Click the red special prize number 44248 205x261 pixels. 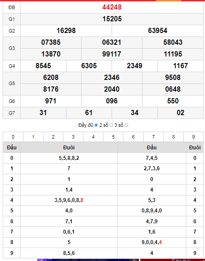coord(112,7)
